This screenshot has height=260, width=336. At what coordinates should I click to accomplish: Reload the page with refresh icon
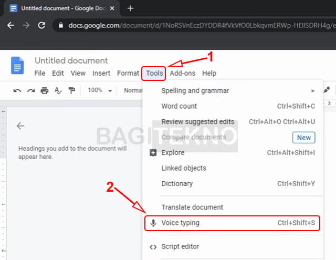(41, 25)
